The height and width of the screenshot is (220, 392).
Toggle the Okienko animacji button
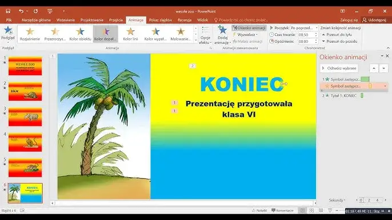point(249,28)
